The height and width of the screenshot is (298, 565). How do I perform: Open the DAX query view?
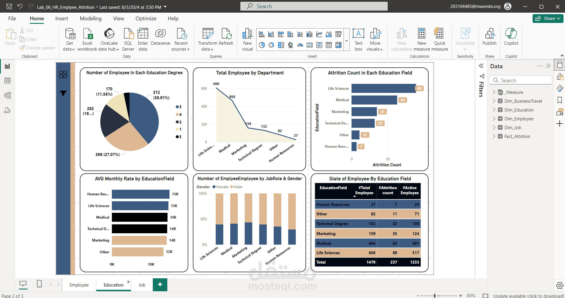[7, 110]
